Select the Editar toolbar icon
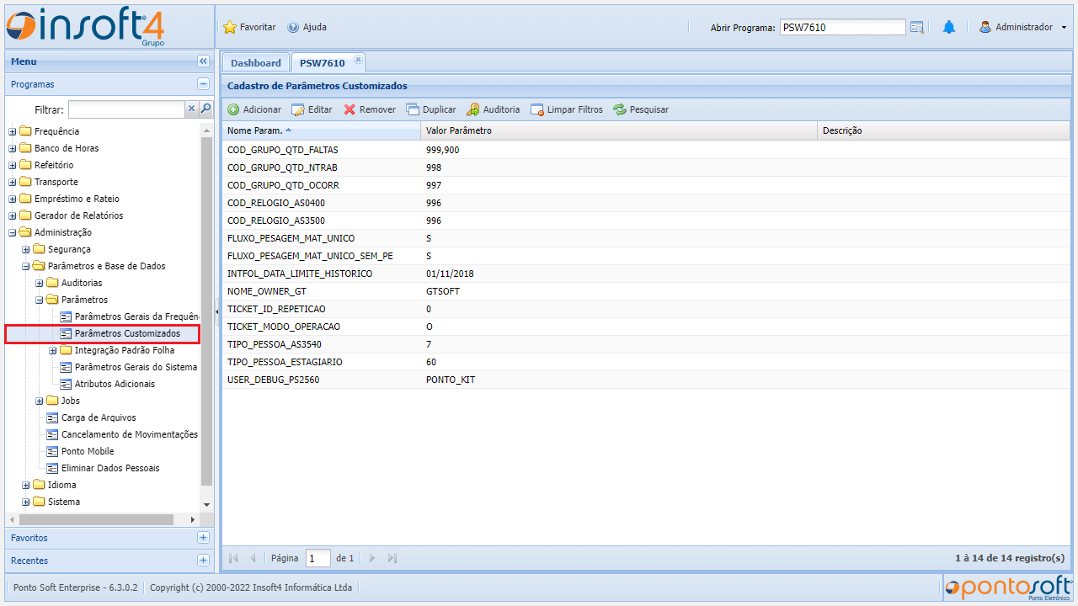Image resolution: width=1078 pixels, height=606 pixels. pos(296,109)
